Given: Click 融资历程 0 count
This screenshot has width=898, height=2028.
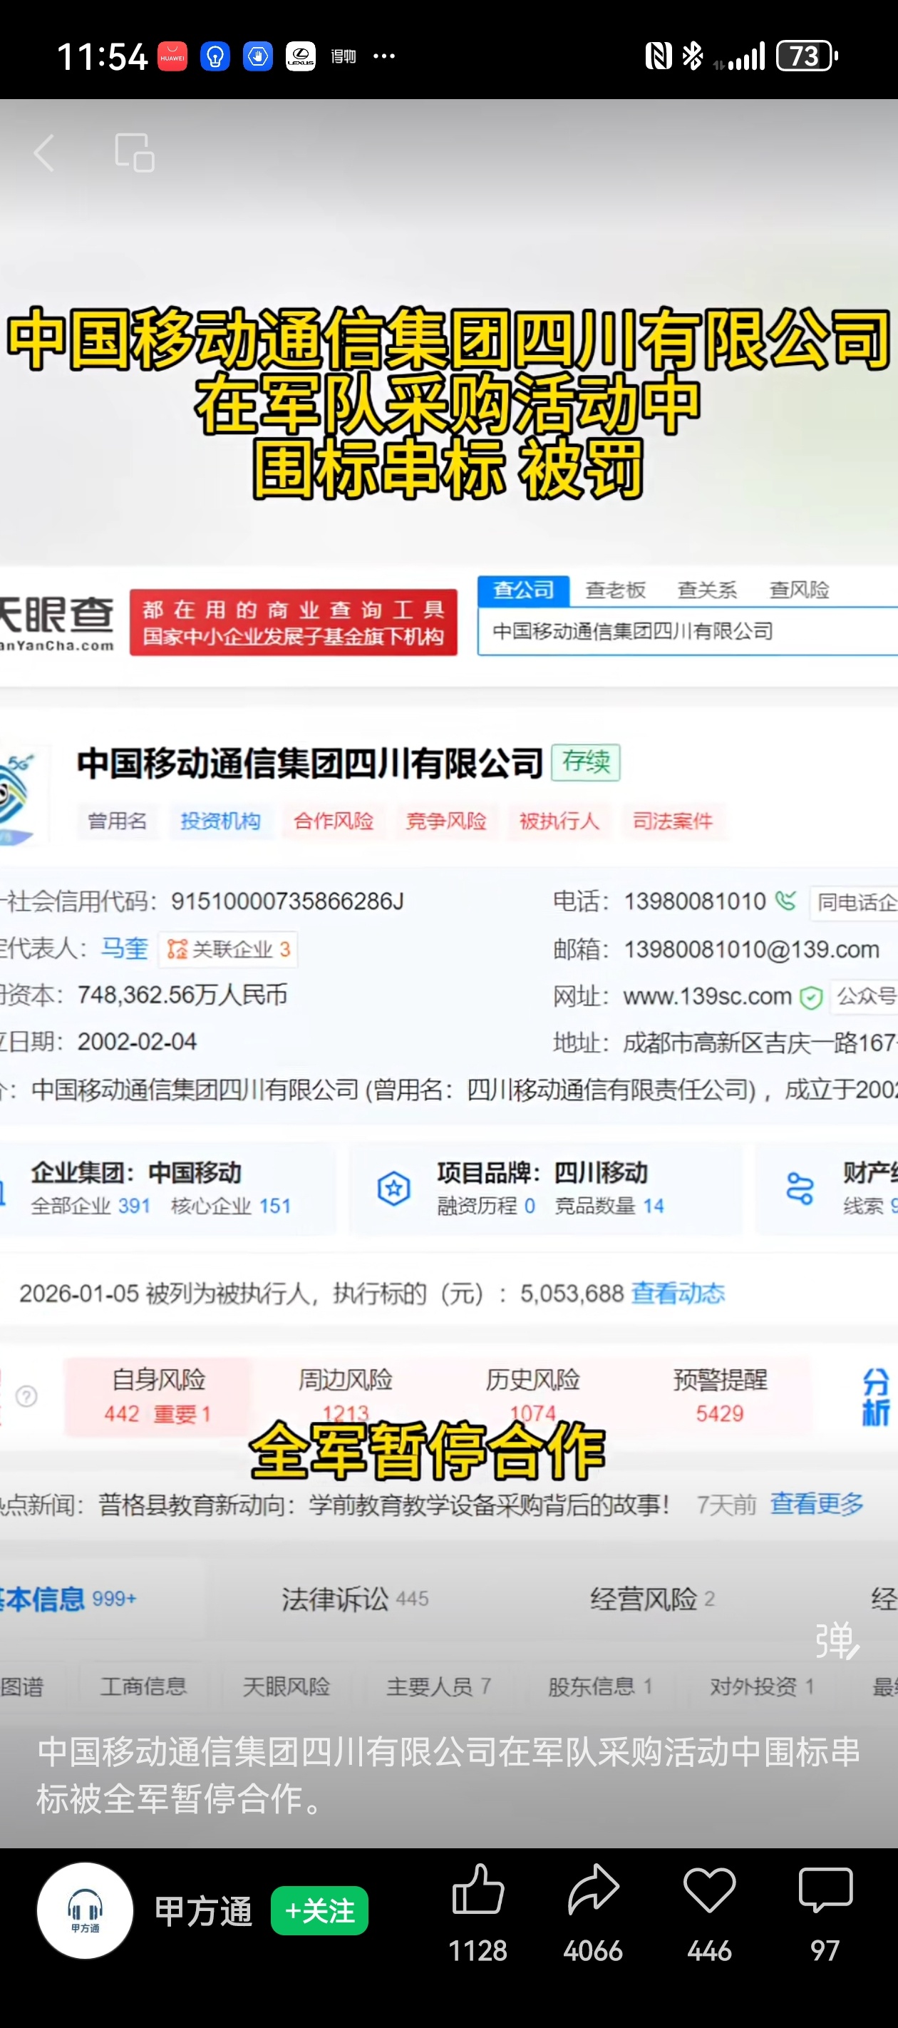Looking at the screenshot, I should 486,1206.
